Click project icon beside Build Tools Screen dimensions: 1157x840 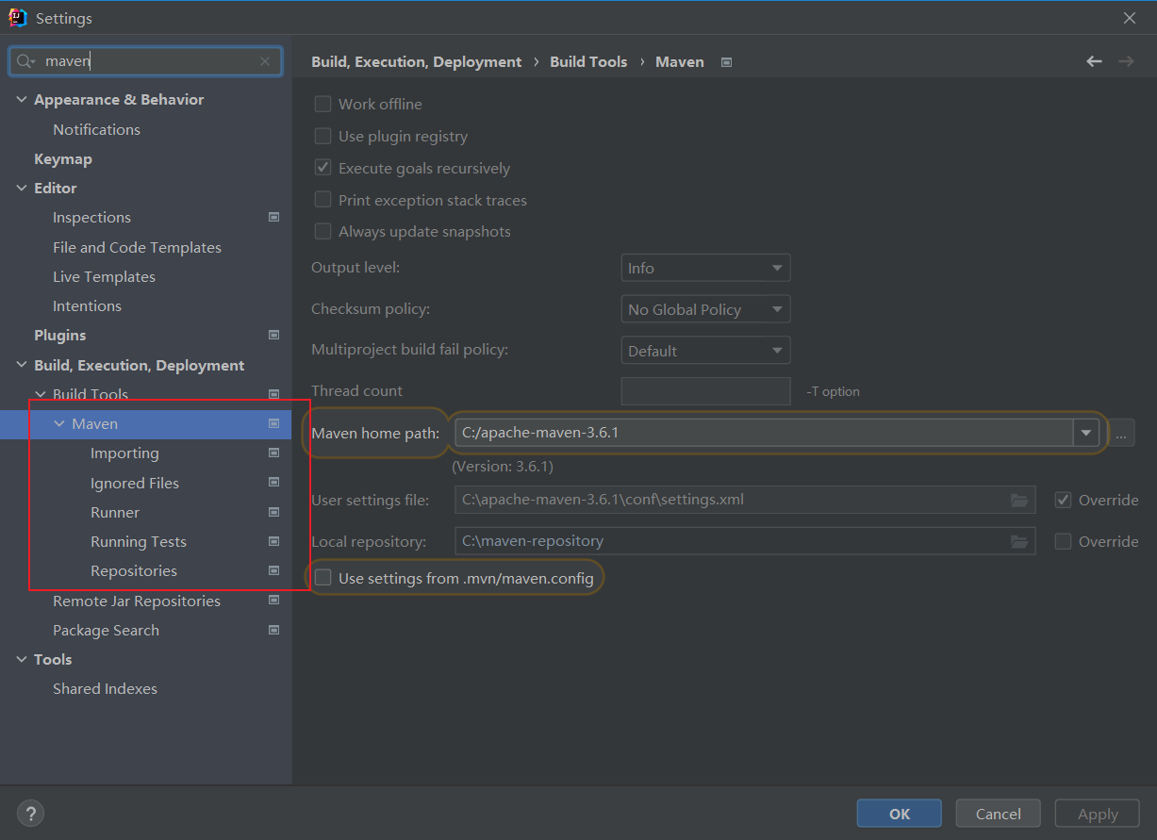click(273, 394)
